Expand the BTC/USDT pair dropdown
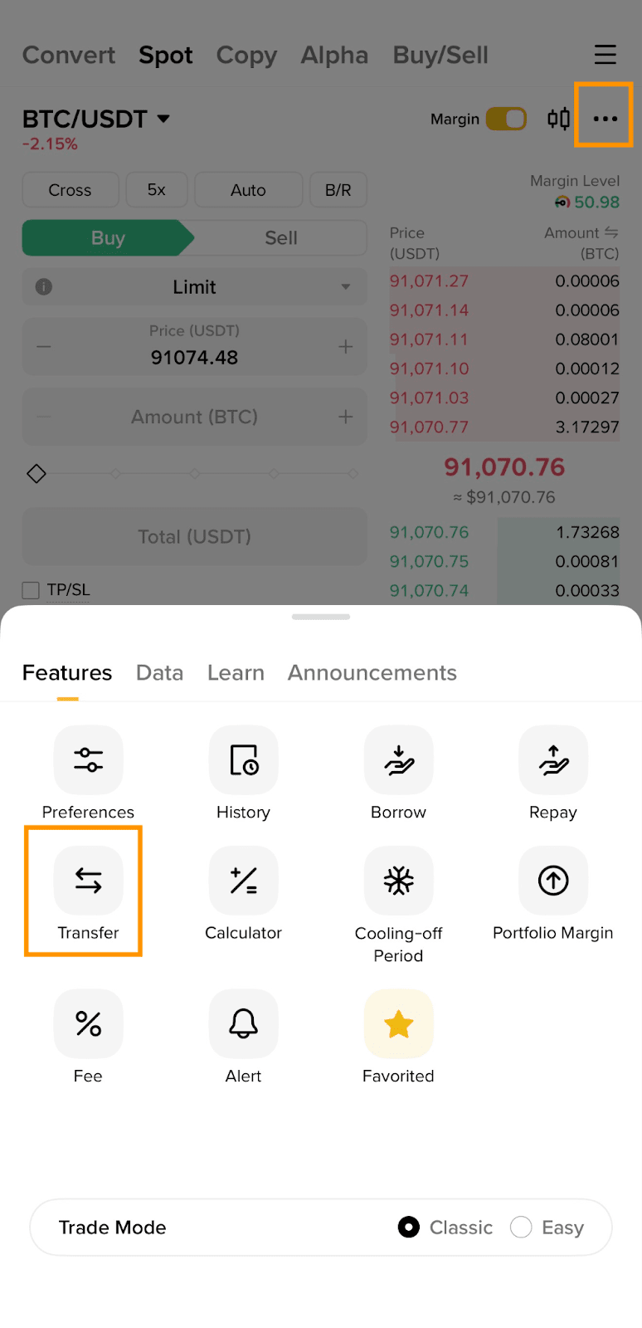This screenshot has height=1328, width=642. pyautogui.click(x=163, y=119)
